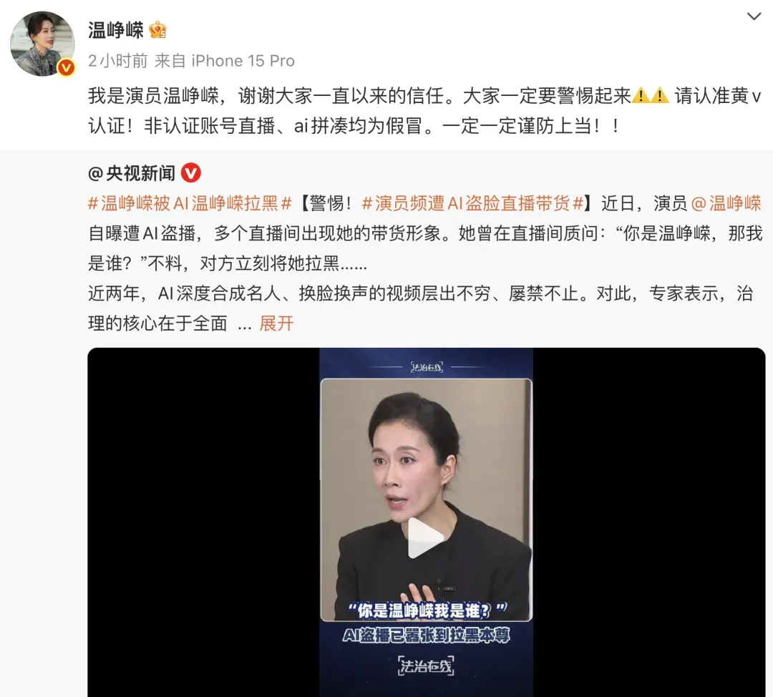
Task: Open the @央视新闻 account link
Action: pyautogui.click(x=131, y=173)
